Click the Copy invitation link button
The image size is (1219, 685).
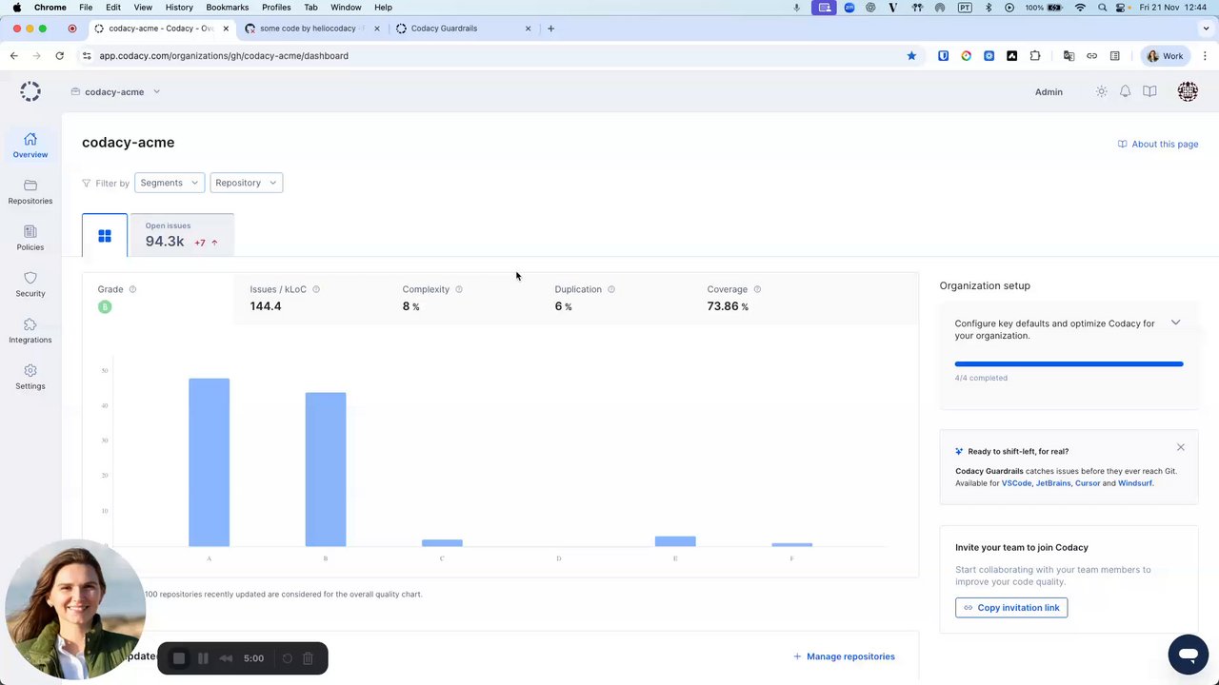point(1011,607)
